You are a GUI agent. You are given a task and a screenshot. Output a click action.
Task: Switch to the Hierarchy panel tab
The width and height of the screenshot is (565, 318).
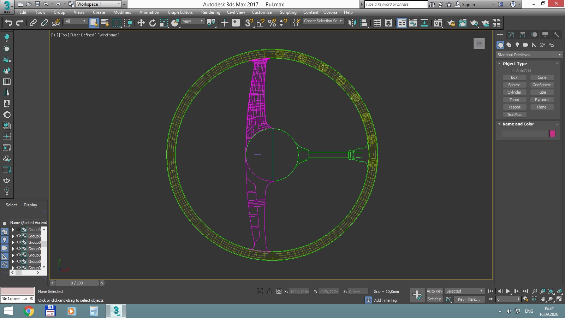(x=523, y=34)
